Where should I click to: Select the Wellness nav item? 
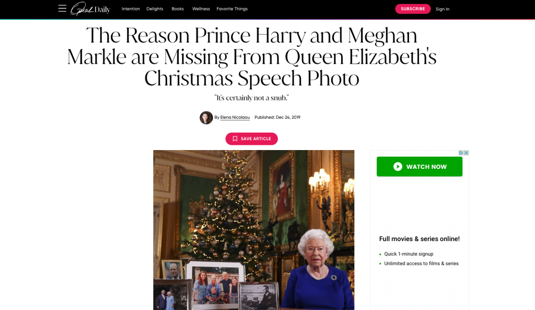(201, 9)
